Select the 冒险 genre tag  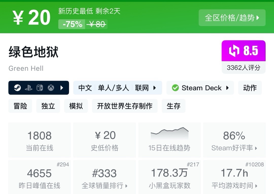click(x=20, y=106)
